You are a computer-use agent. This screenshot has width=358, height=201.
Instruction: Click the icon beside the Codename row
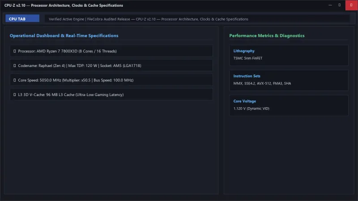[15, 66]
